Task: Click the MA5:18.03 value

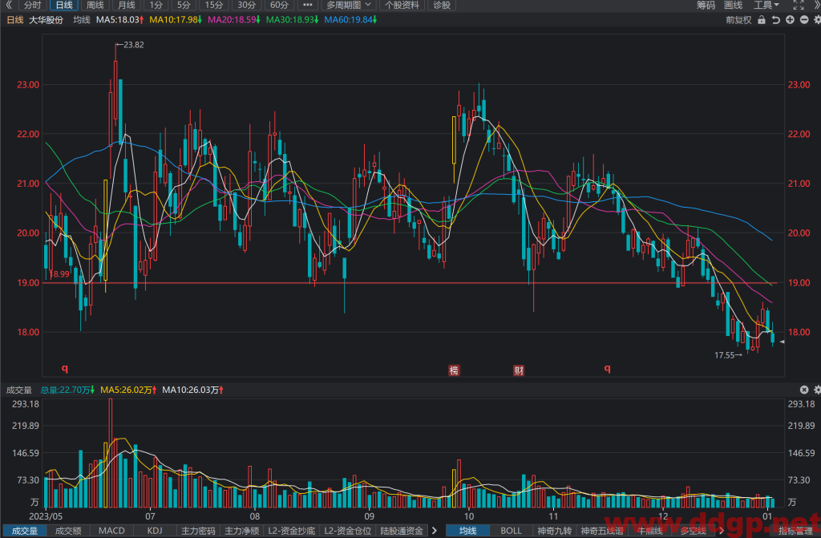Action: click(x=120, y=20)
